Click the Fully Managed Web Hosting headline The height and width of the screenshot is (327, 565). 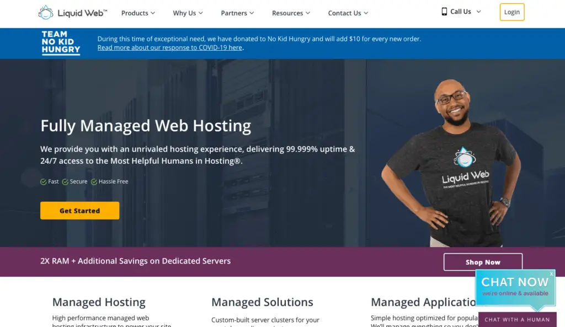146,126
